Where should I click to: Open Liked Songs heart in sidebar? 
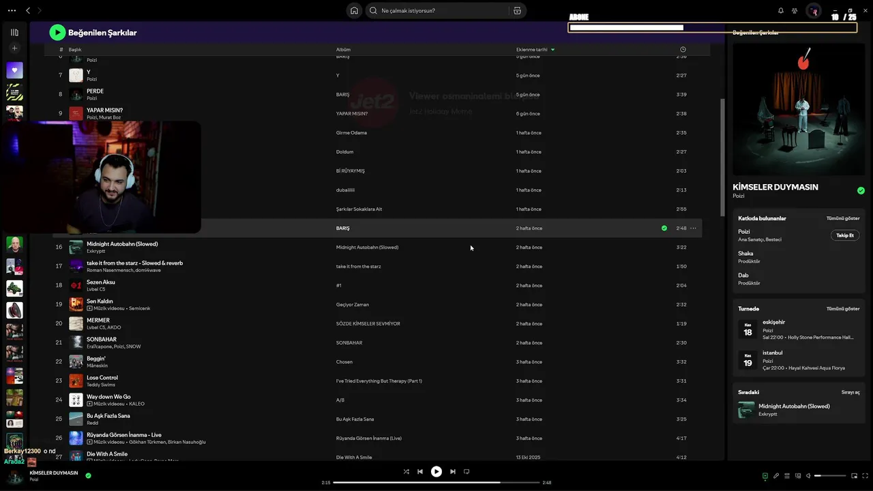pyautogui.click(x=14, y=70)
